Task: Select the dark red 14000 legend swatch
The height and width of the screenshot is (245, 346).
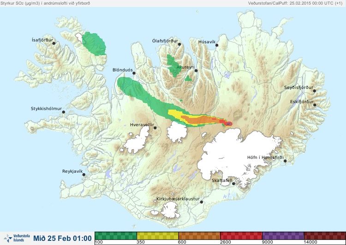Action: 325,236
